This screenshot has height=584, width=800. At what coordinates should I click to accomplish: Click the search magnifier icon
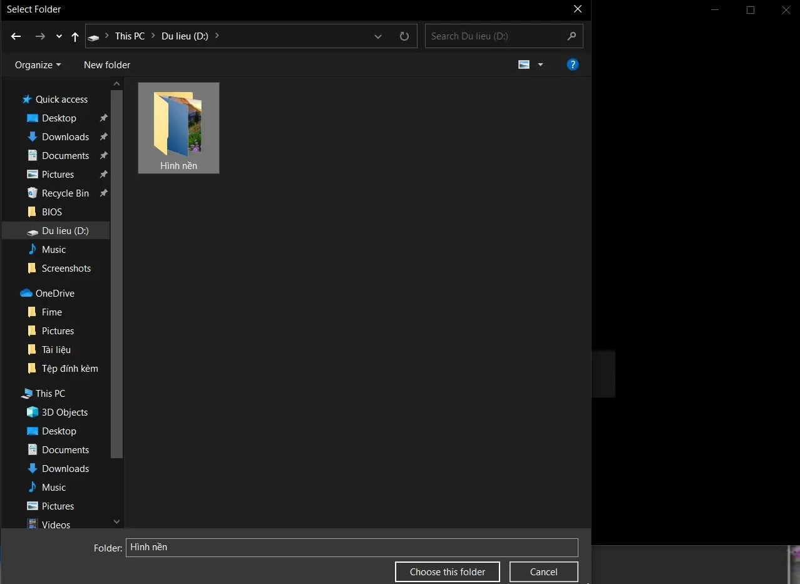[x=572, y=36]
